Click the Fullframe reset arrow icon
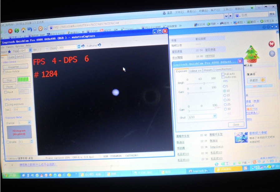280x192 pixels. pyautogui.click(x=99, y=45)
